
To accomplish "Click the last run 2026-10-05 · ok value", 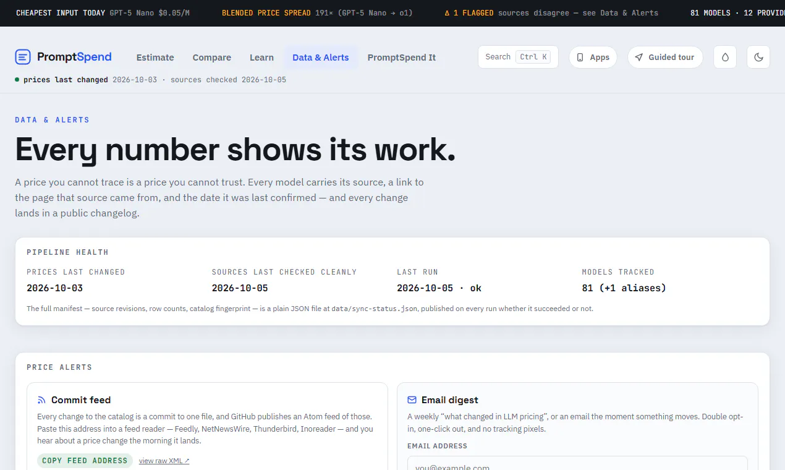I will [x=439, y=288].
